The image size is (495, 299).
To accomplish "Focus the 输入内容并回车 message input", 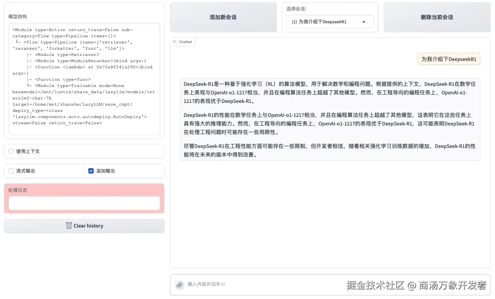I will tap(272, 284).
